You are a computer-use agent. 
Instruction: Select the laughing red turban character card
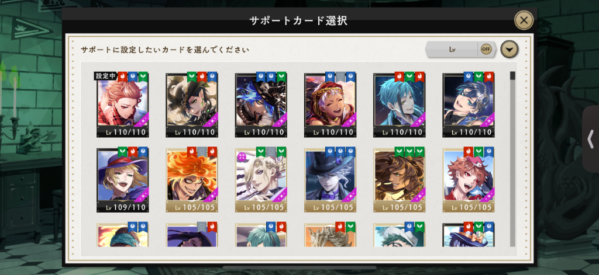click(x=331, y=105)
